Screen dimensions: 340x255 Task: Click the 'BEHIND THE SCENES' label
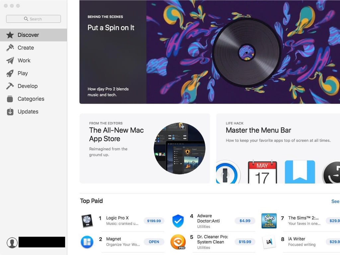[105, 17]
